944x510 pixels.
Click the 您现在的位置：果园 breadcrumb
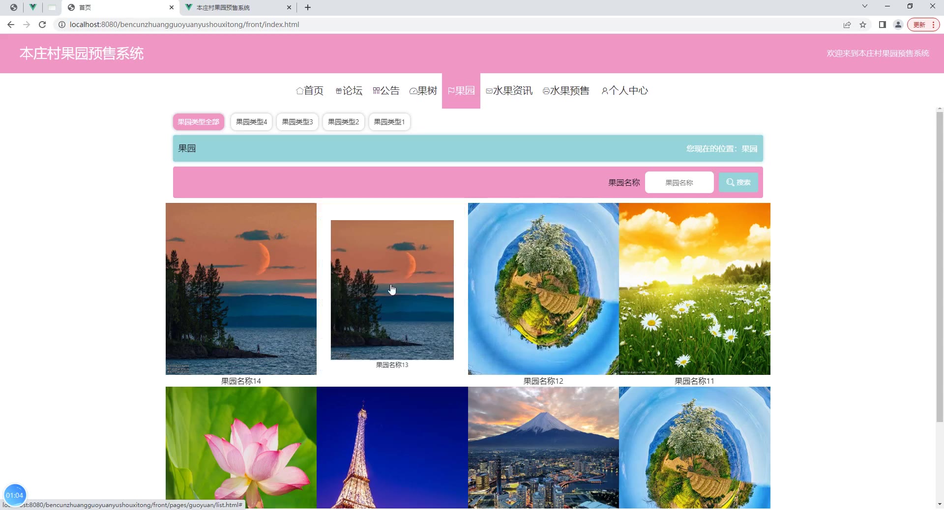pos(722,148)
